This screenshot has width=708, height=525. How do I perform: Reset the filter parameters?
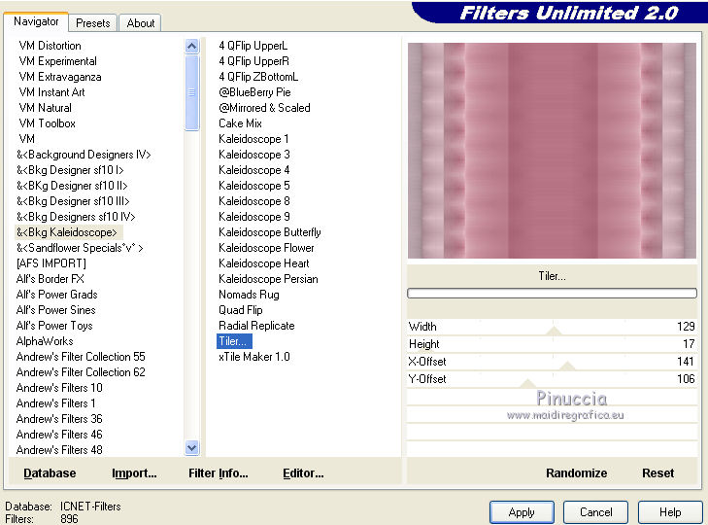click(657, 473)
